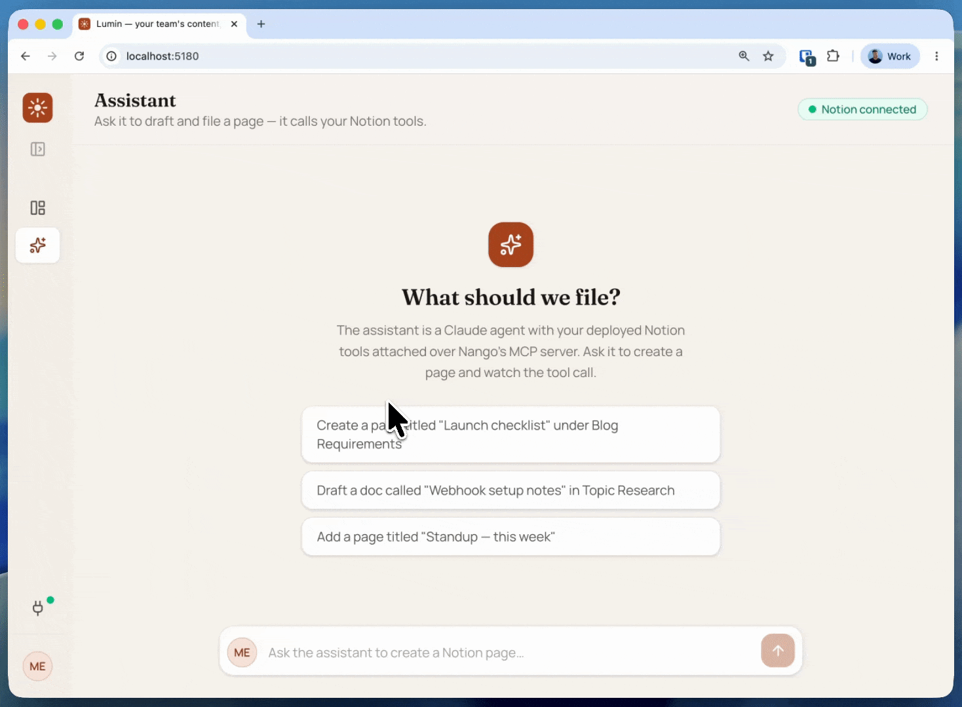This screenshot has width=962, height=707.
Task: Click the "Ask it to draft and file" subtitle
Action: (260, 121)
